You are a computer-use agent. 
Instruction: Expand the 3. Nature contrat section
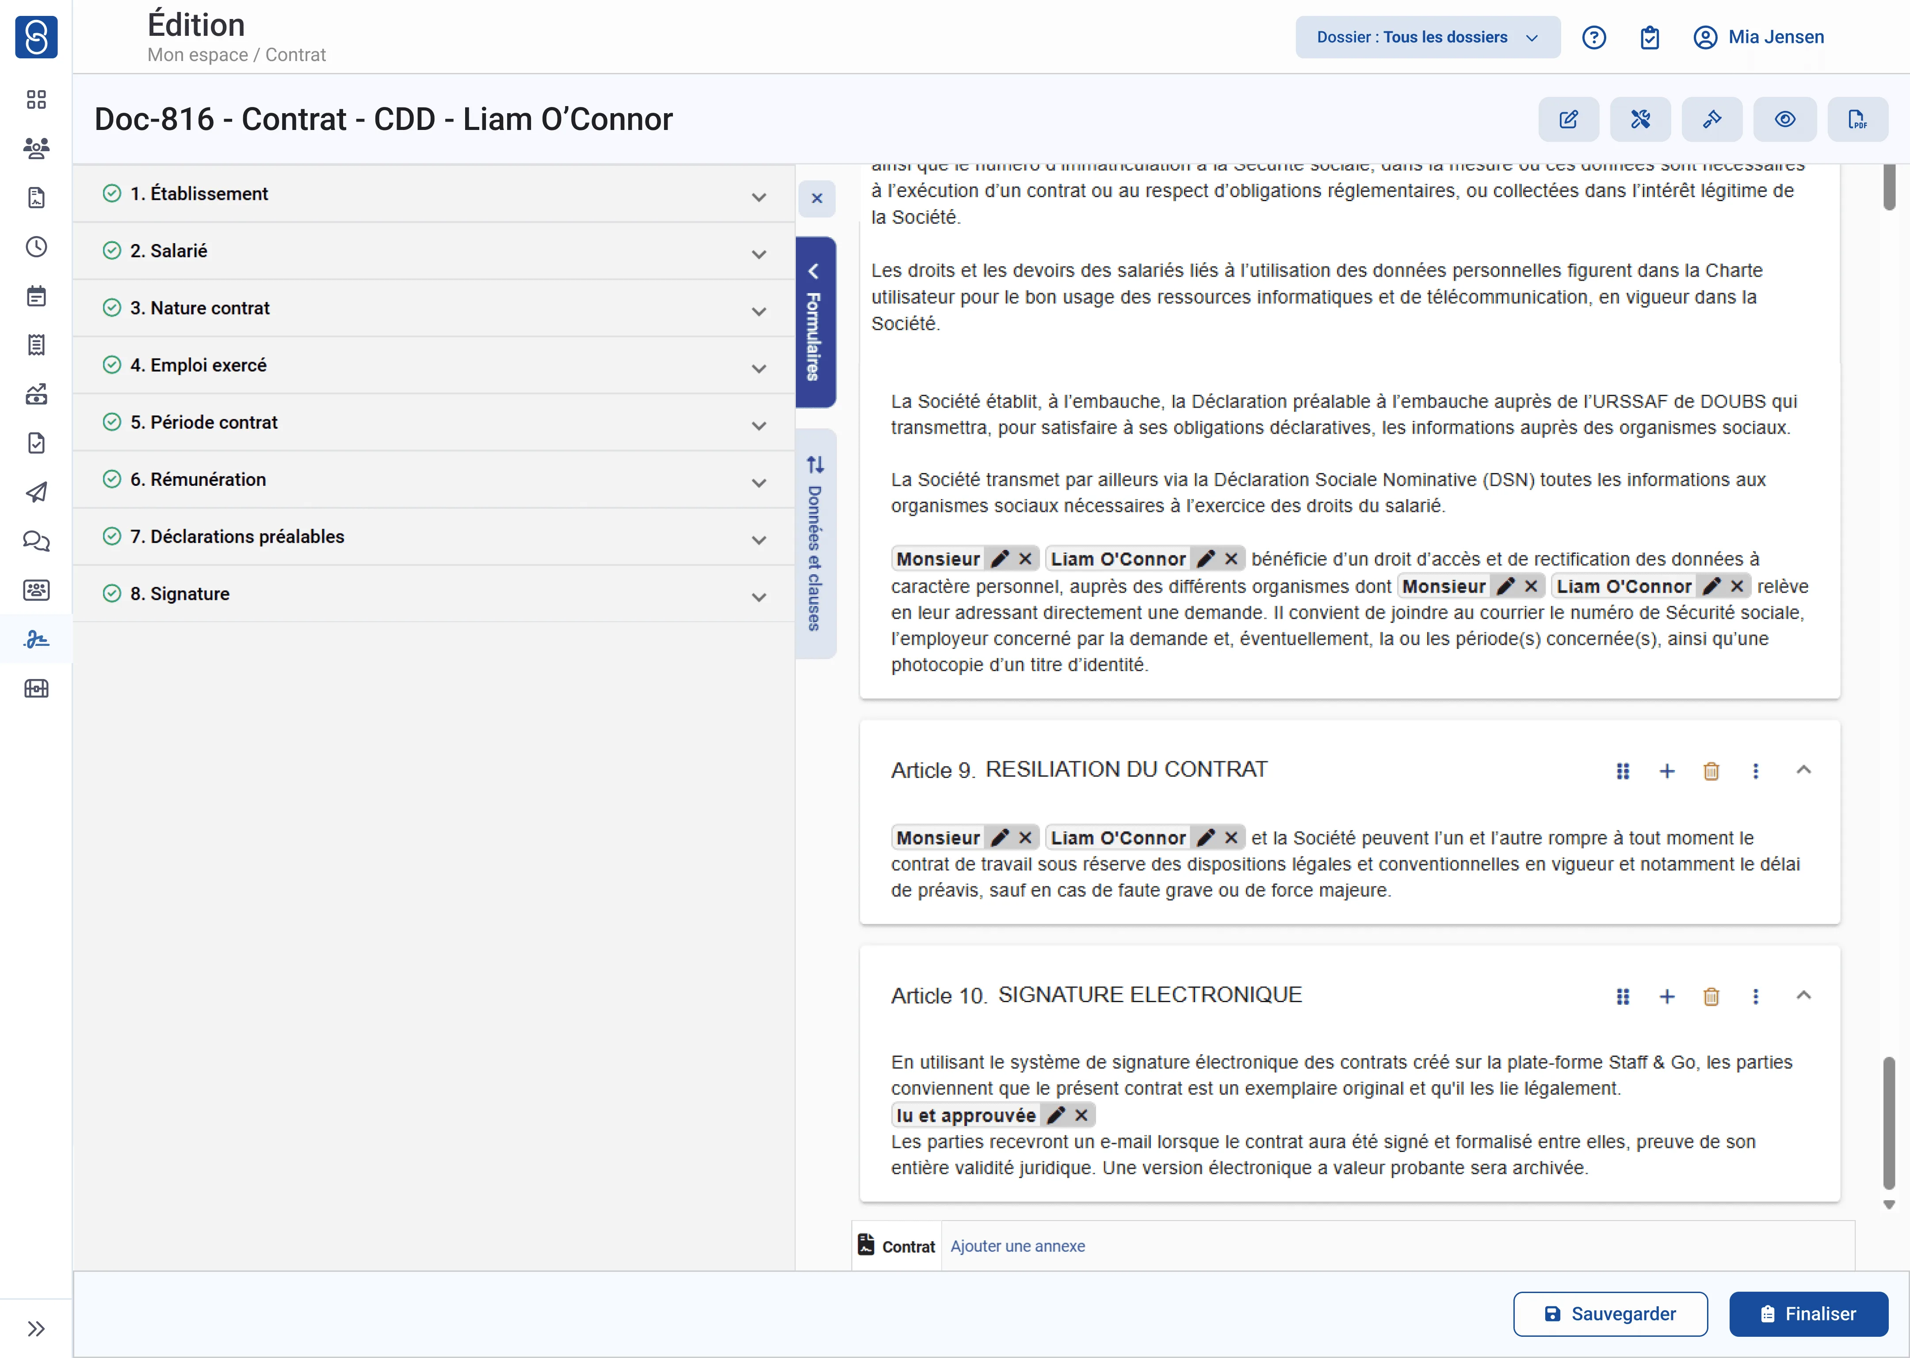[x=434, y=309]
